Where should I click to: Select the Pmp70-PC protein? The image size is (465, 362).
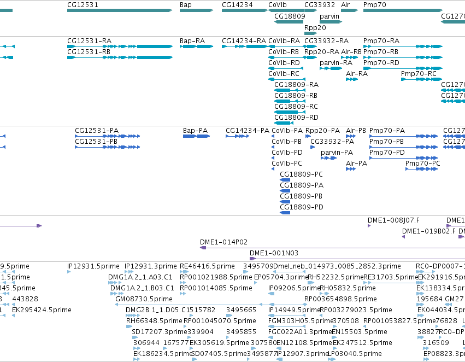point(421,169)
